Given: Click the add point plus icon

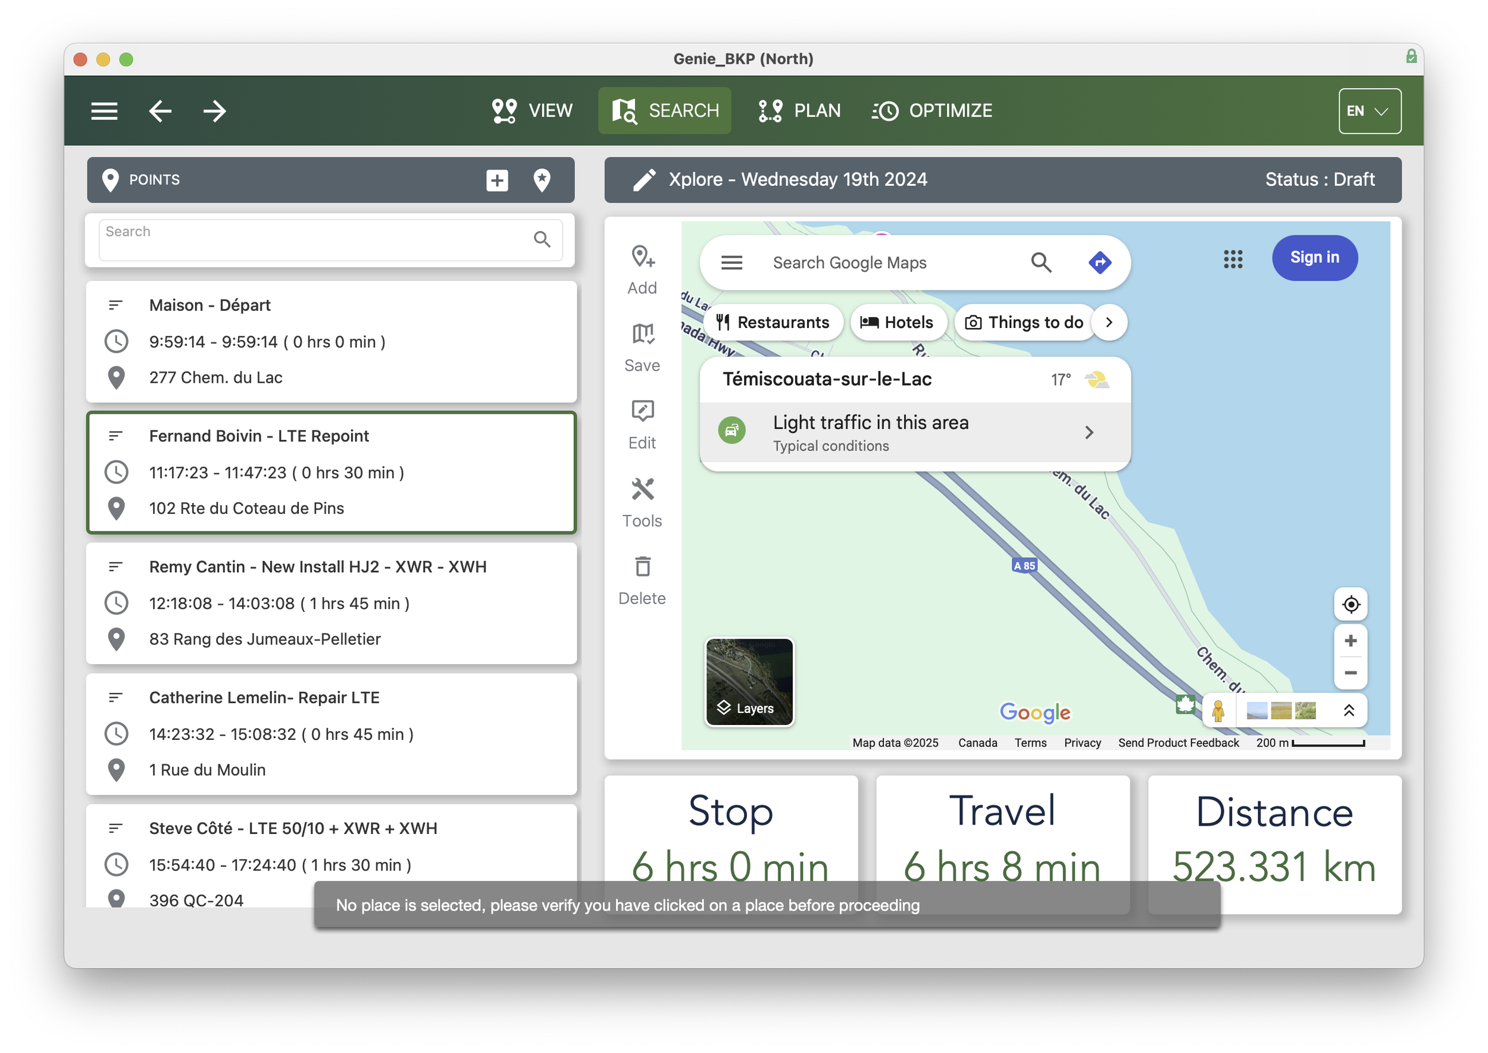Looking at the screenshot, I should tap(496, 180).
